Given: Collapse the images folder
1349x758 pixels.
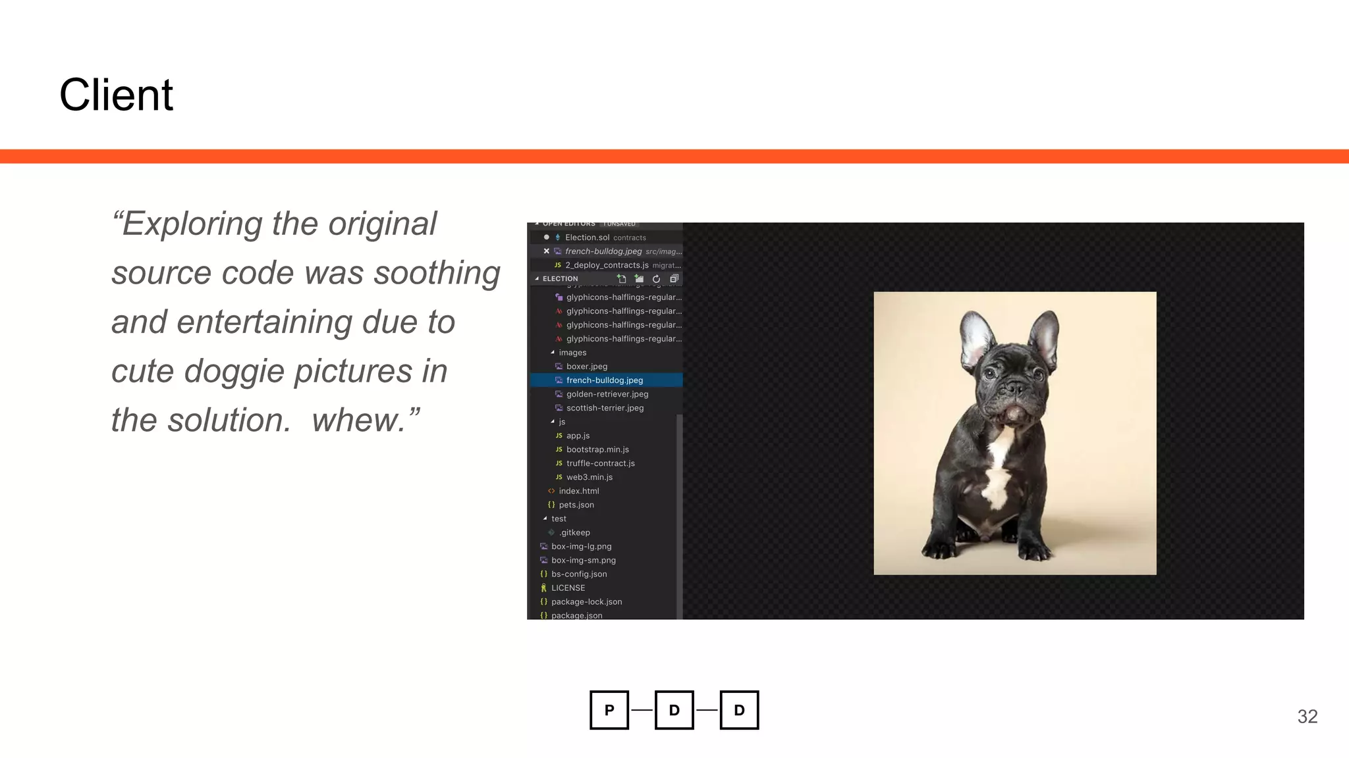Looking at the screenshot, I should 553,353.
